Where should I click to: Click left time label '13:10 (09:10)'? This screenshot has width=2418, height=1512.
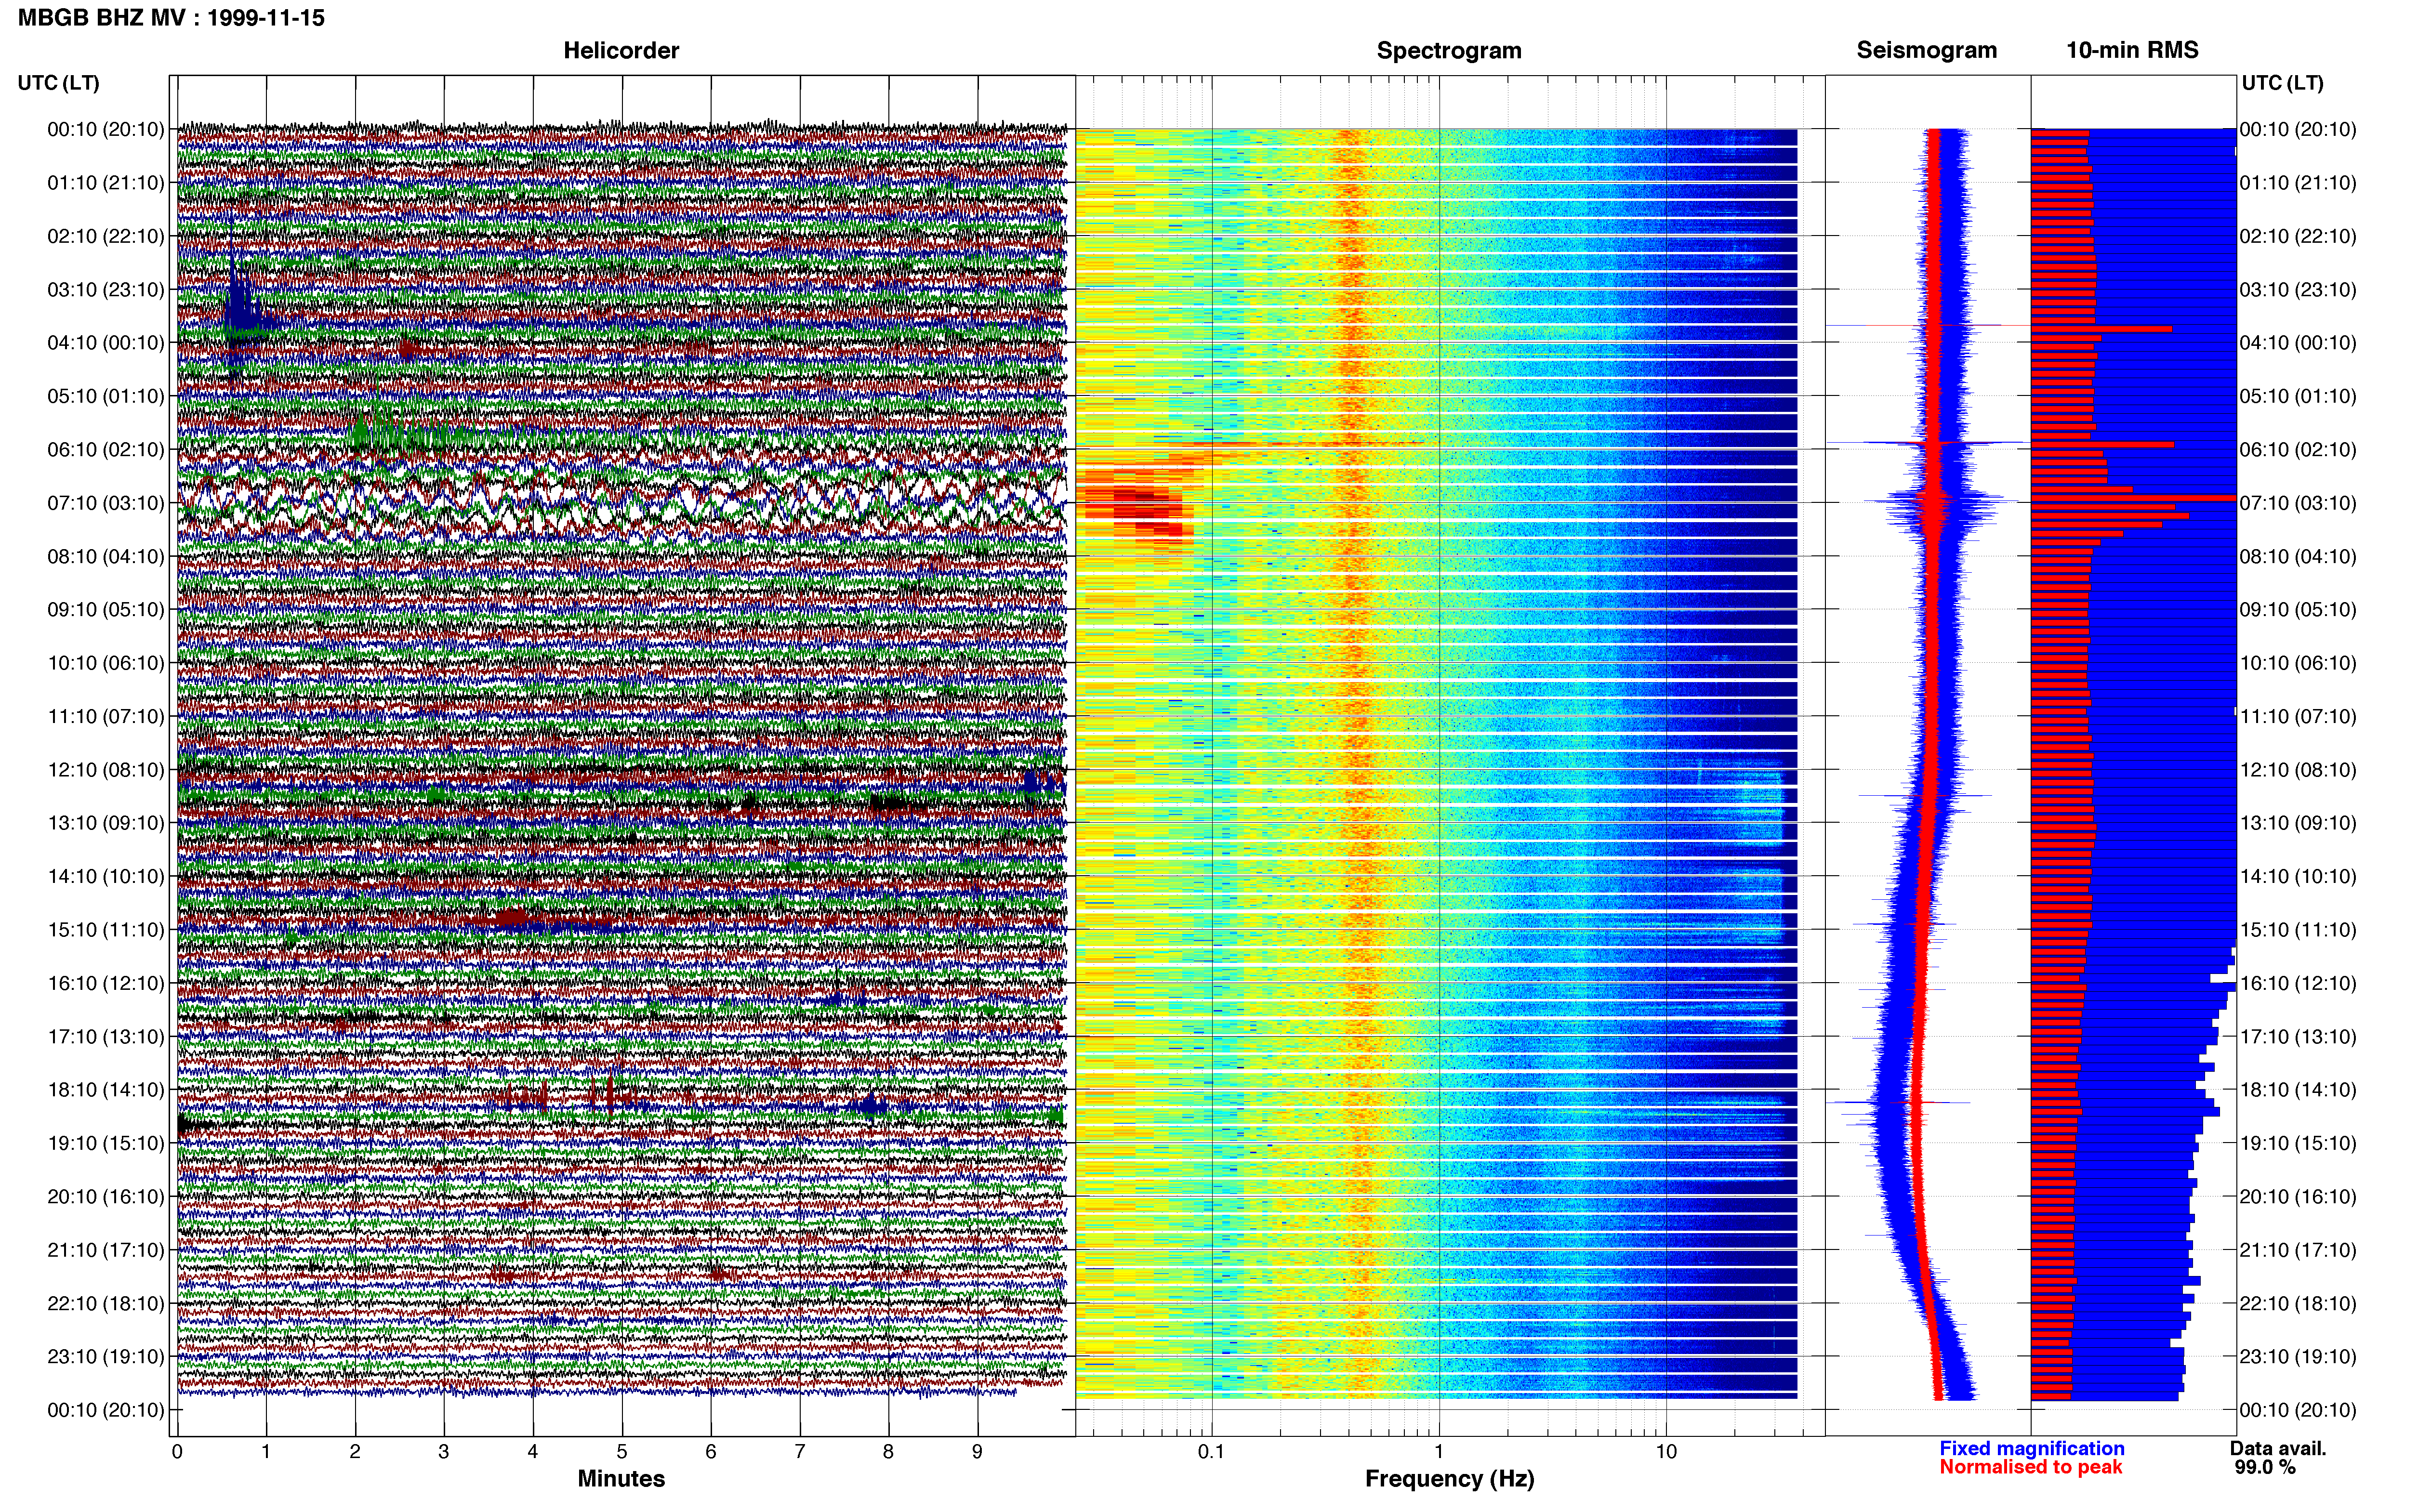click(x=106, y=822)
